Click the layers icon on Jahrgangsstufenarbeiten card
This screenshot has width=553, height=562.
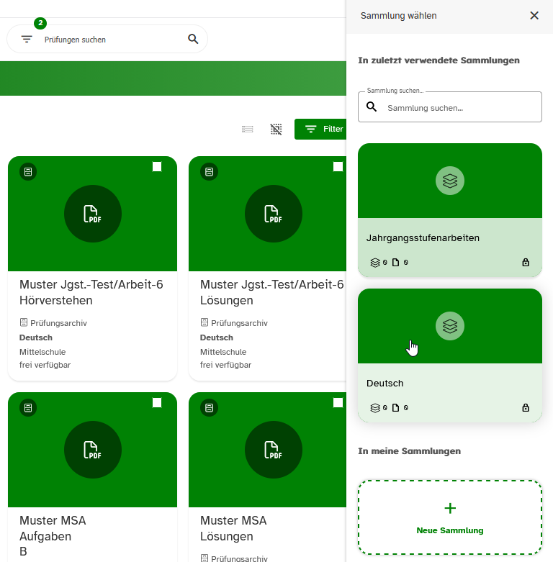450,181
